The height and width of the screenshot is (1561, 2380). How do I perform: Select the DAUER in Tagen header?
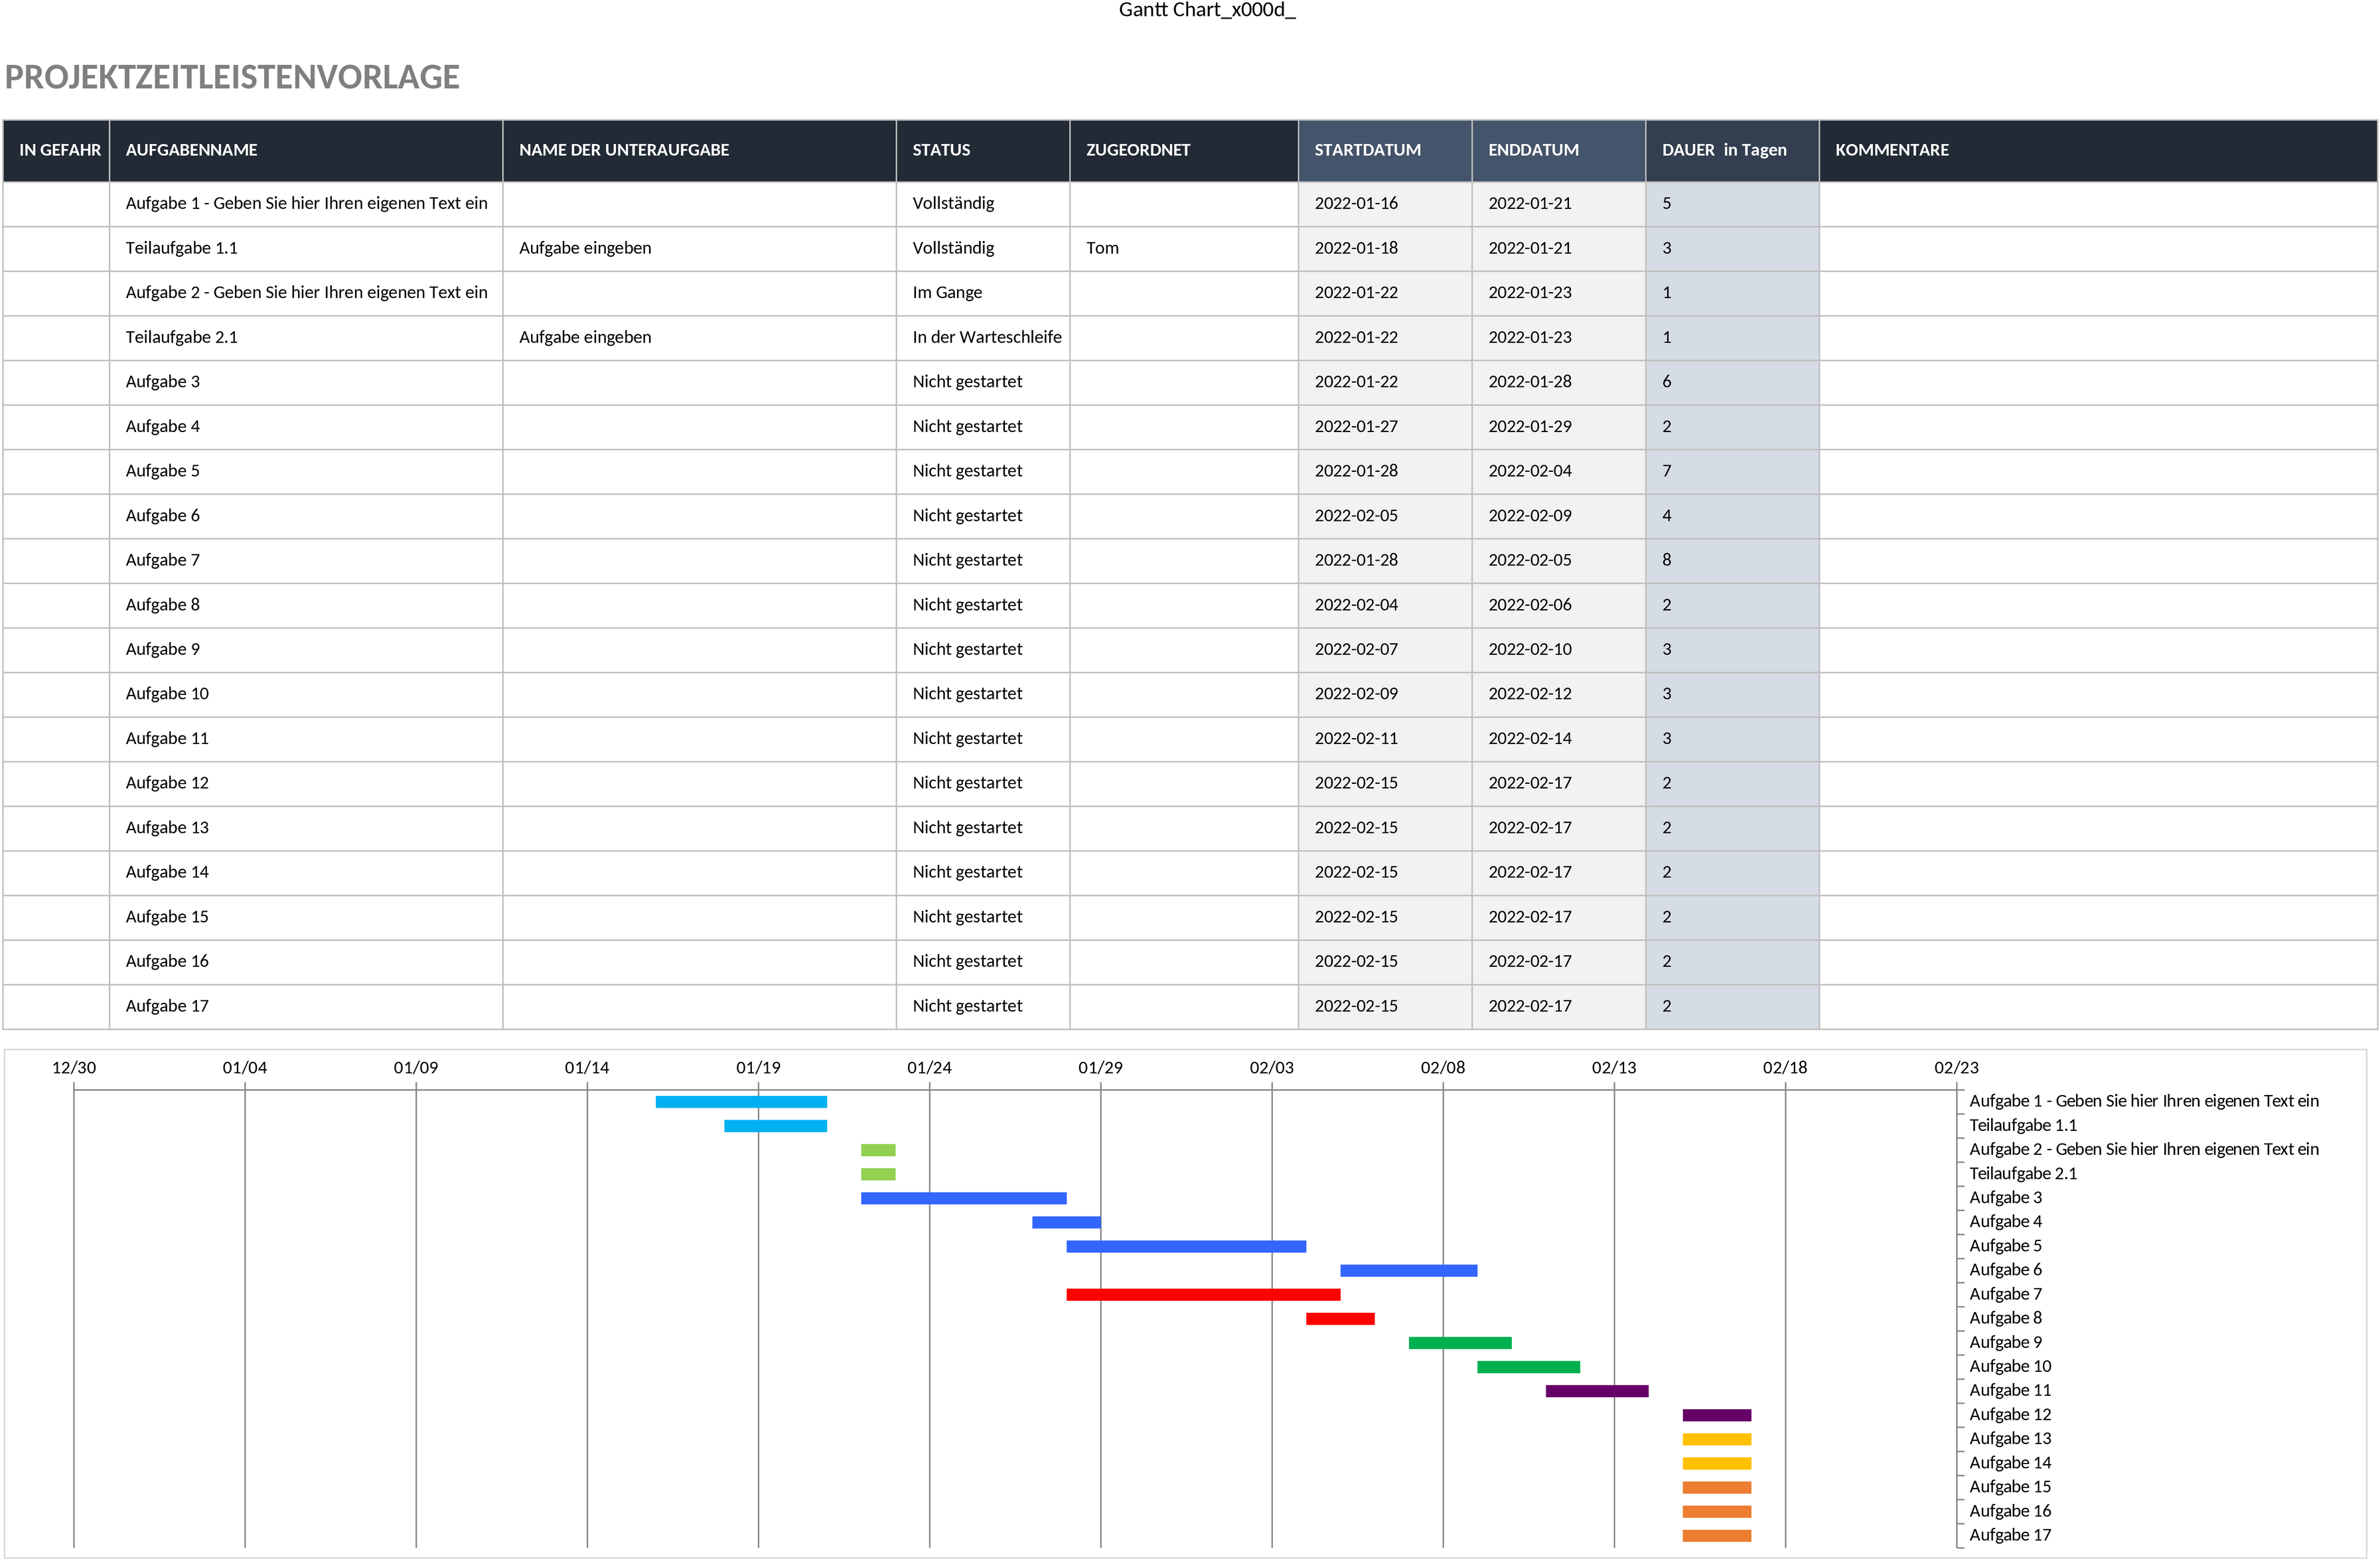1732,150
